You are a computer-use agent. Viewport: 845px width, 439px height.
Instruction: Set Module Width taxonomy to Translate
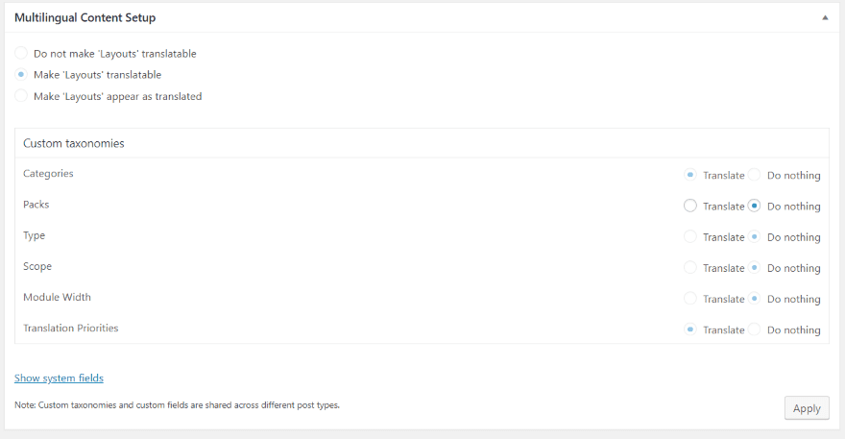[x=689, y=299]
